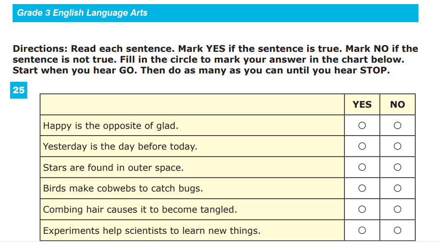This screenshot has height=246, width=440.
Task: Mark YES for the combing hair sentence
Action: [x=362, y=210]
